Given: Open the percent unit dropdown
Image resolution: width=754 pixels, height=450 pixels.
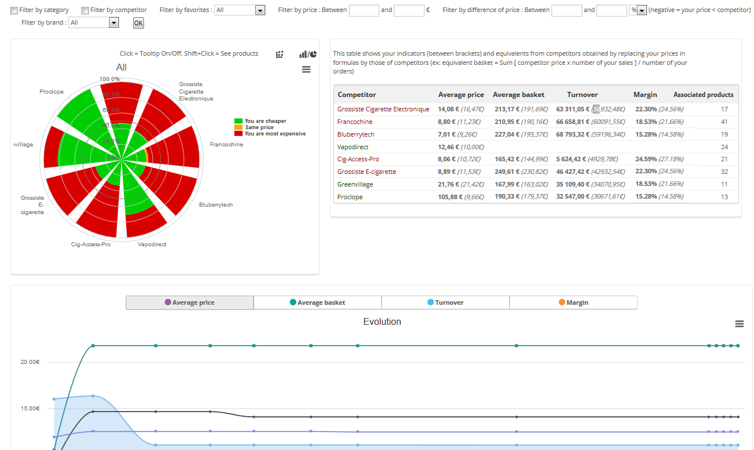Looking at the screenshot, I should point(638,10).
